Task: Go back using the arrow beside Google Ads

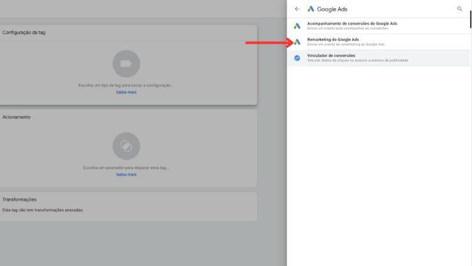Action: tap(297, 9)
